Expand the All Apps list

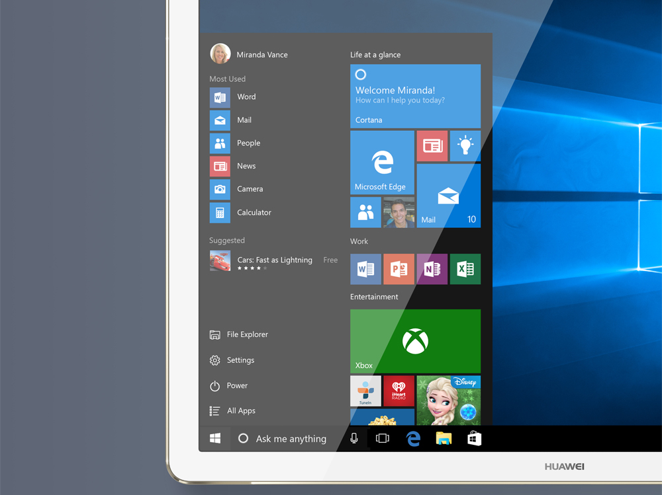(241, 411)
